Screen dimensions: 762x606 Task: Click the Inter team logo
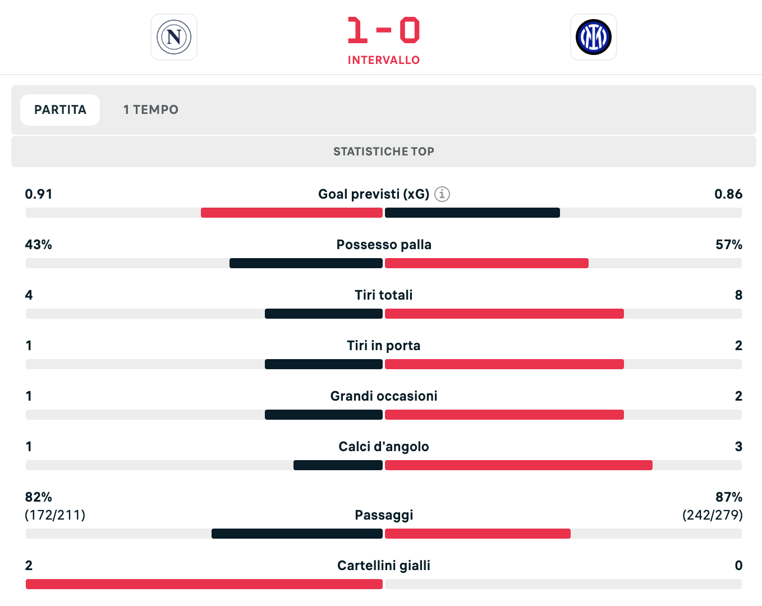[x=593, y=37]
